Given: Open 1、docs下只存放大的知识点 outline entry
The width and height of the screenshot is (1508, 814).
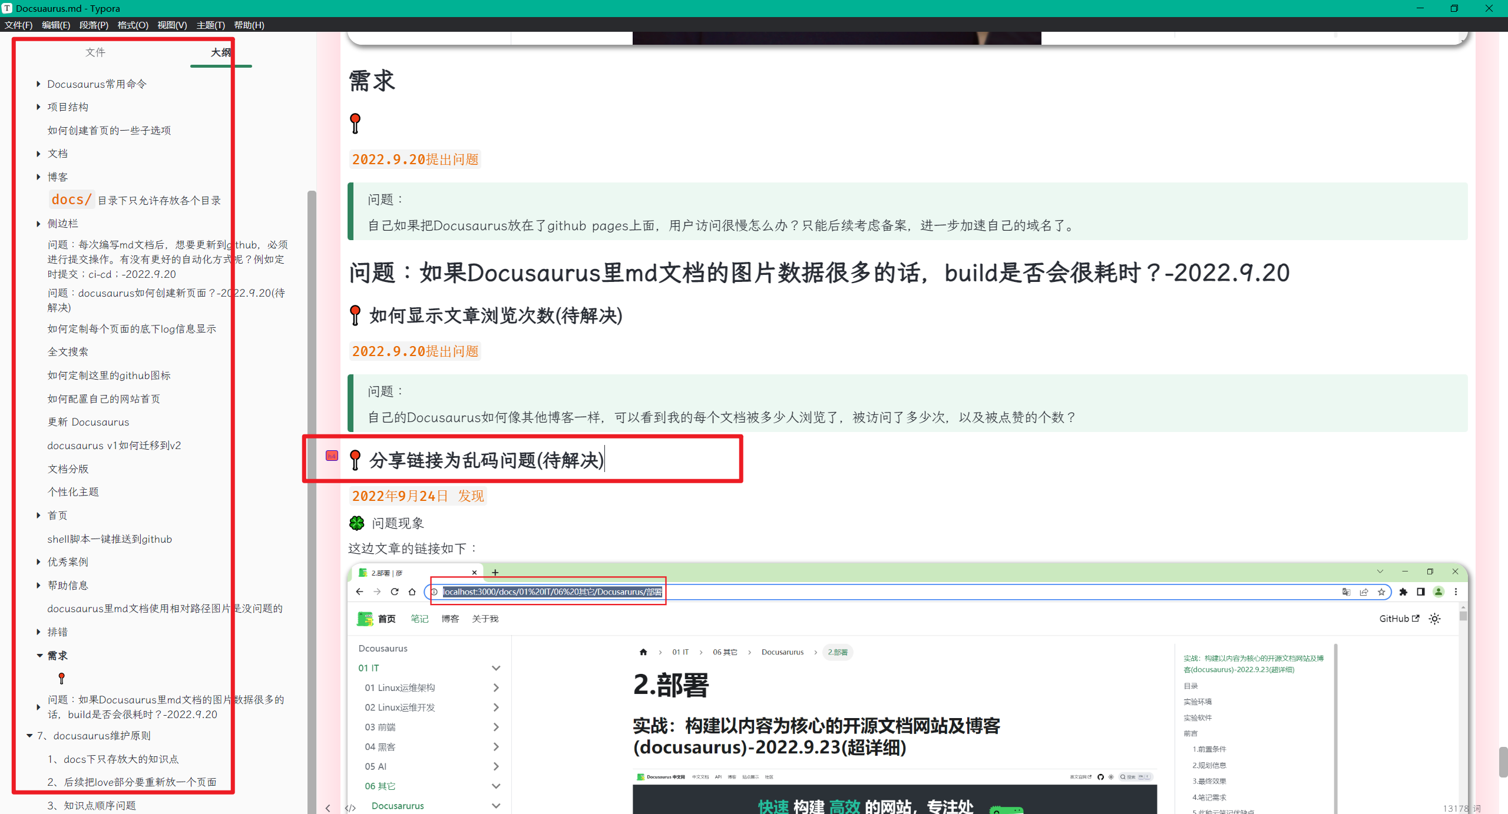Looking at the screenshot, I should 113,759.
